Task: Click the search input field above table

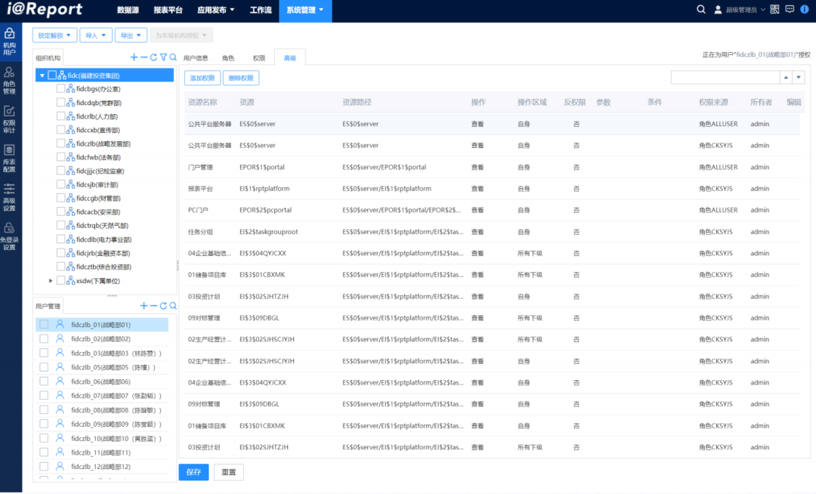Action: 725,78
